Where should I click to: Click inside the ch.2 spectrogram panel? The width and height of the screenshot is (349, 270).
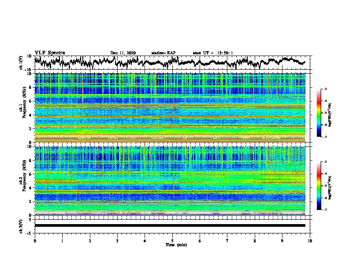pos(170,181)
